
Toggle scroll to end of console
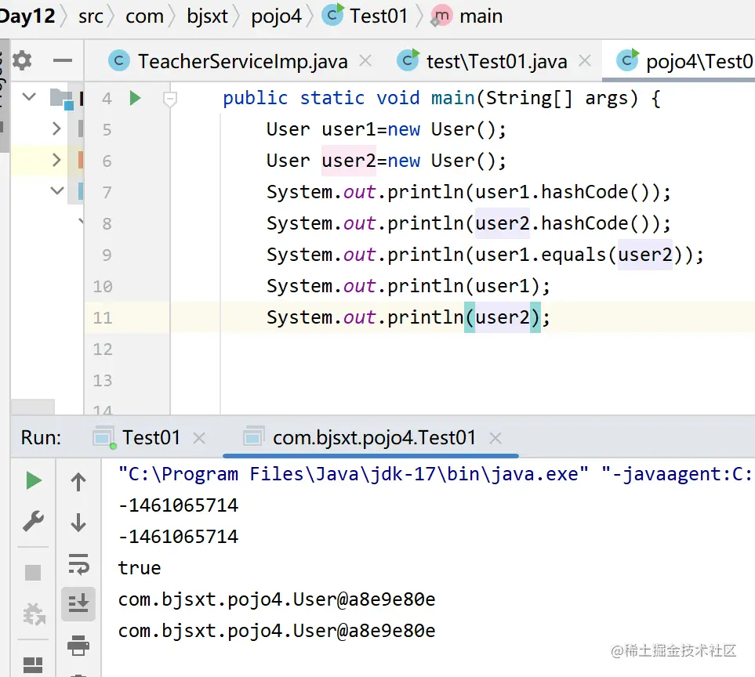point(78,603)
